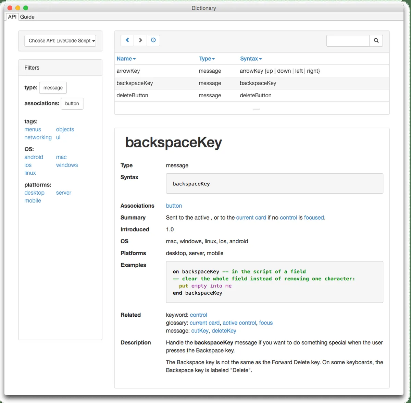411x403 pixels.
Task: Filter by the 'networking' tag
Action: [x=38, y=137]
